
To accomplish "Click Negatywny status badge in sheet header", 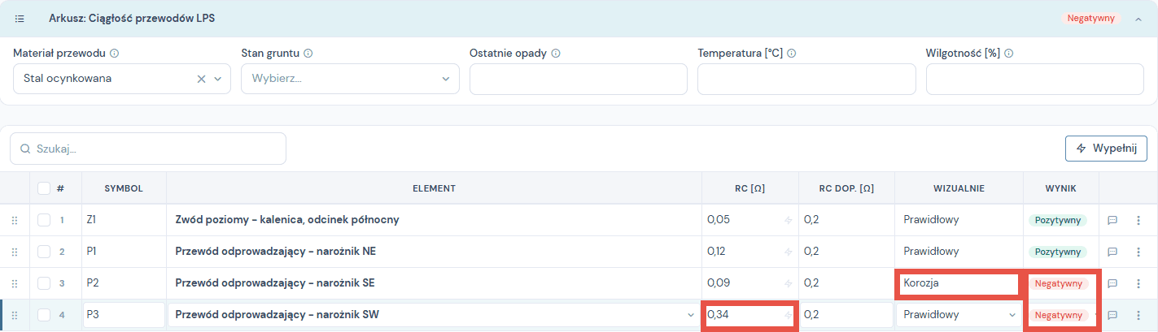I will pos(1091,18).
